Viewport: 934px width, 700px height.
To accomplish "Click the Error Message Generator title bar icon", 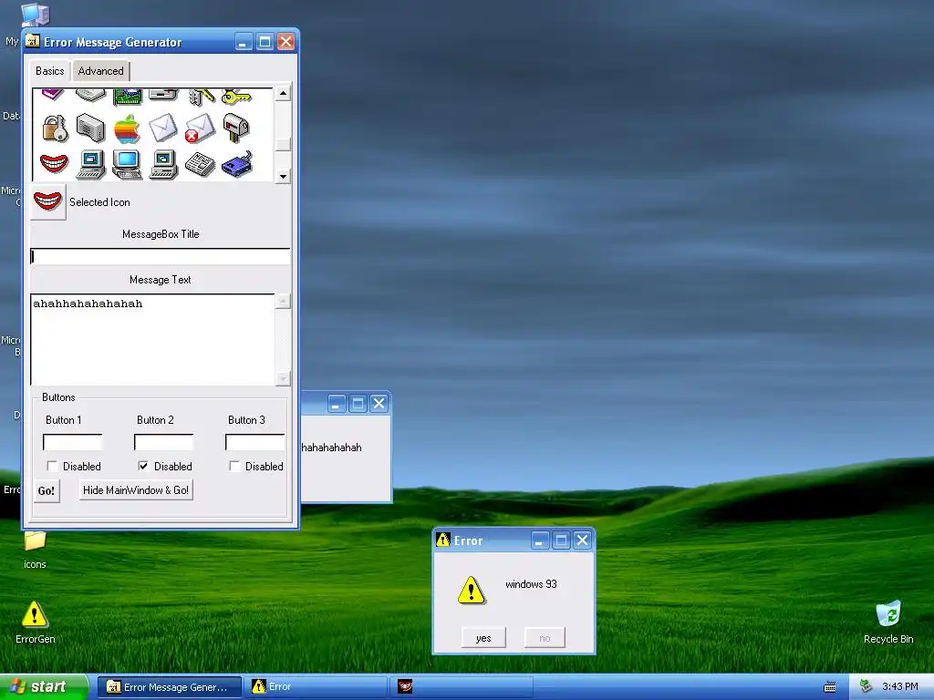I will (x=33, y=41).
